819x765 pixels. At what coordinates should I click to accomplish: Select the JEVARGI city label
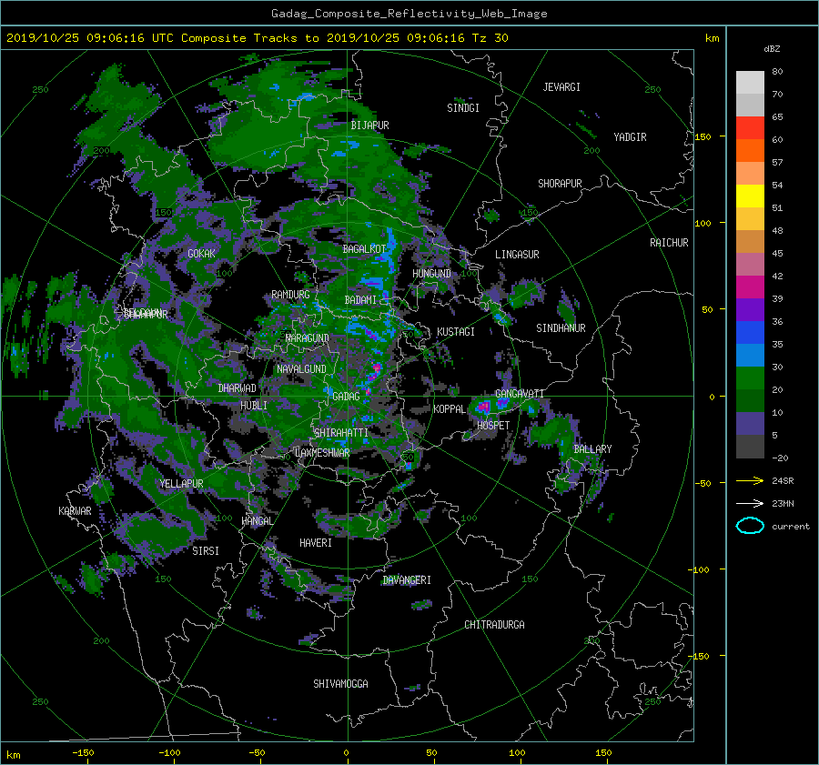click(561, 87)
